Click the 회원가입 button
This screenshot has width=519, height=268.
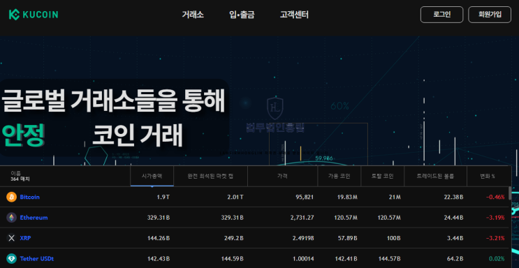click(x=490, y=15)
